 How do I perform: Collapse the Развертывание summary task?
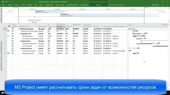[x=20, y=49]
